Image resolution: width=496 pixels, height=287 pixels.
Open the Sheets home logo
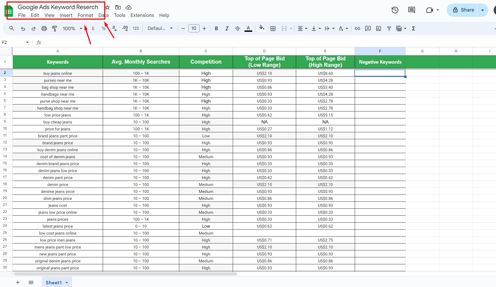coord(9,11)
